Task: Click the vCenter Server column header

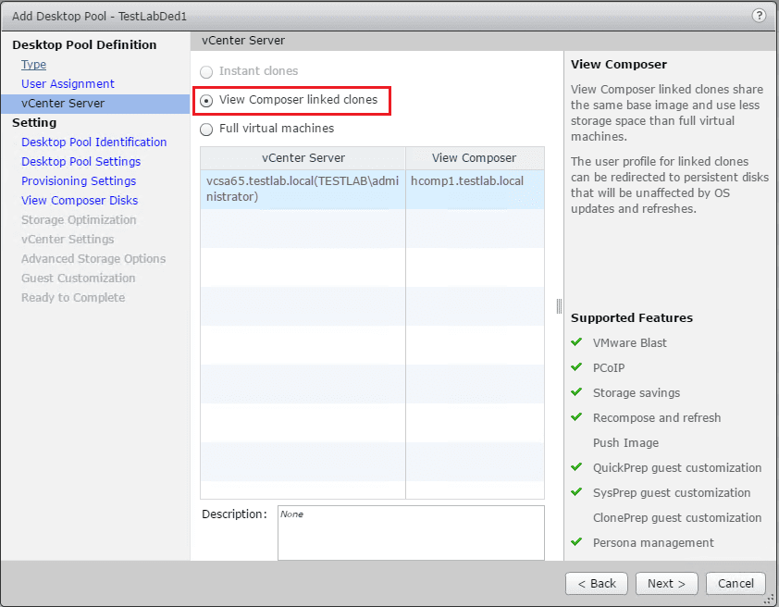Action: coord(303,158)
